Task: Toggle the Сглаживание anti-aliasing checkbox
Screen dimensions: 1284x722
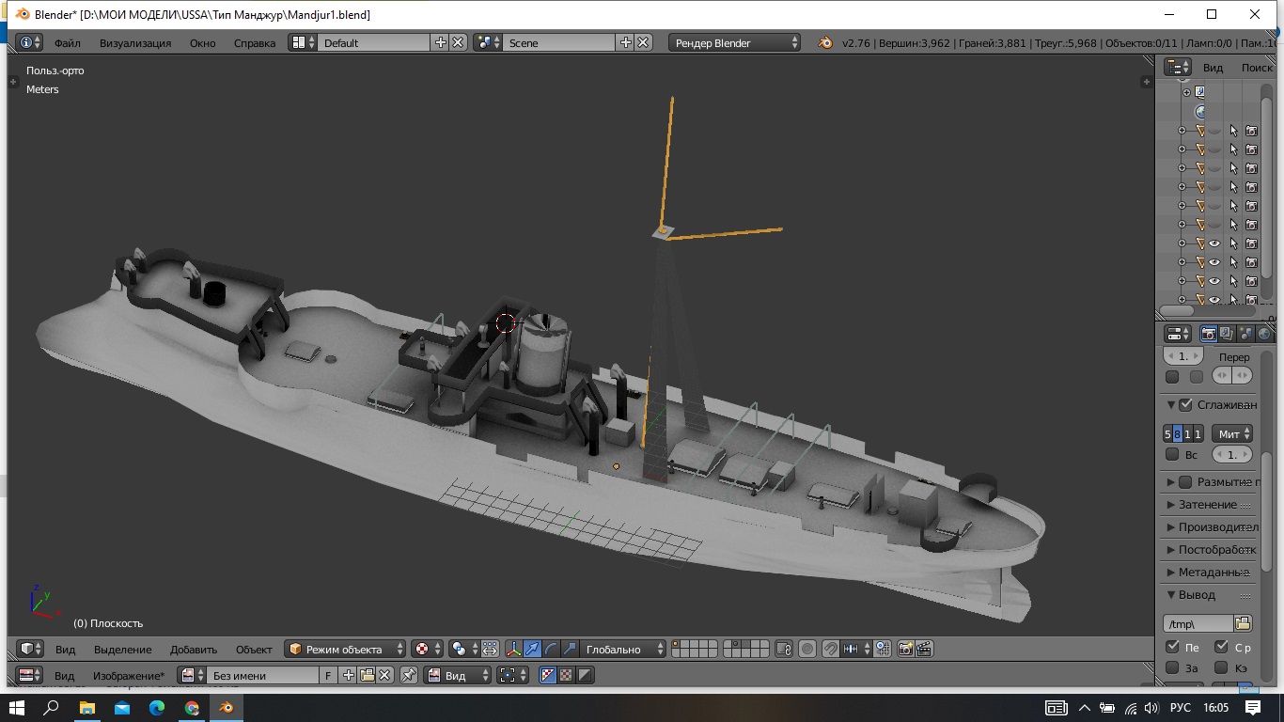Action: (1185, 405)
